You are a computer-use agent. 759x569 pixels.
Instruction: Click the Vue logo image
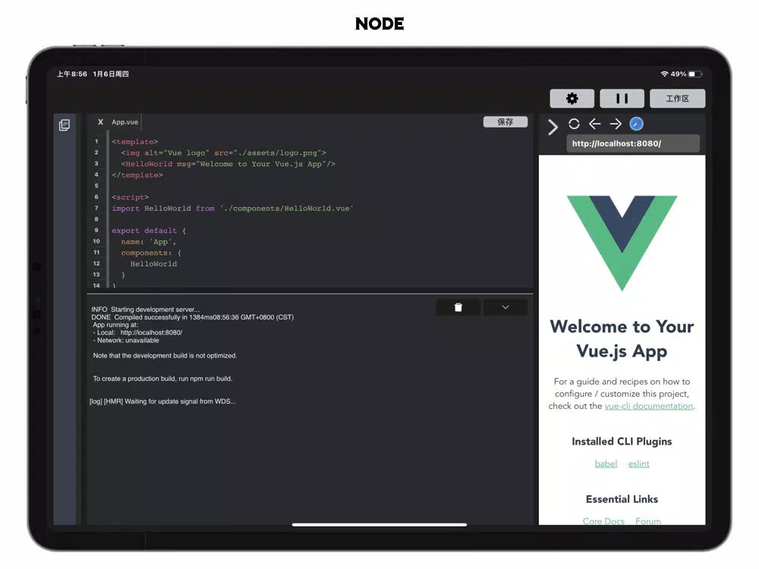[x=622, y=243]
